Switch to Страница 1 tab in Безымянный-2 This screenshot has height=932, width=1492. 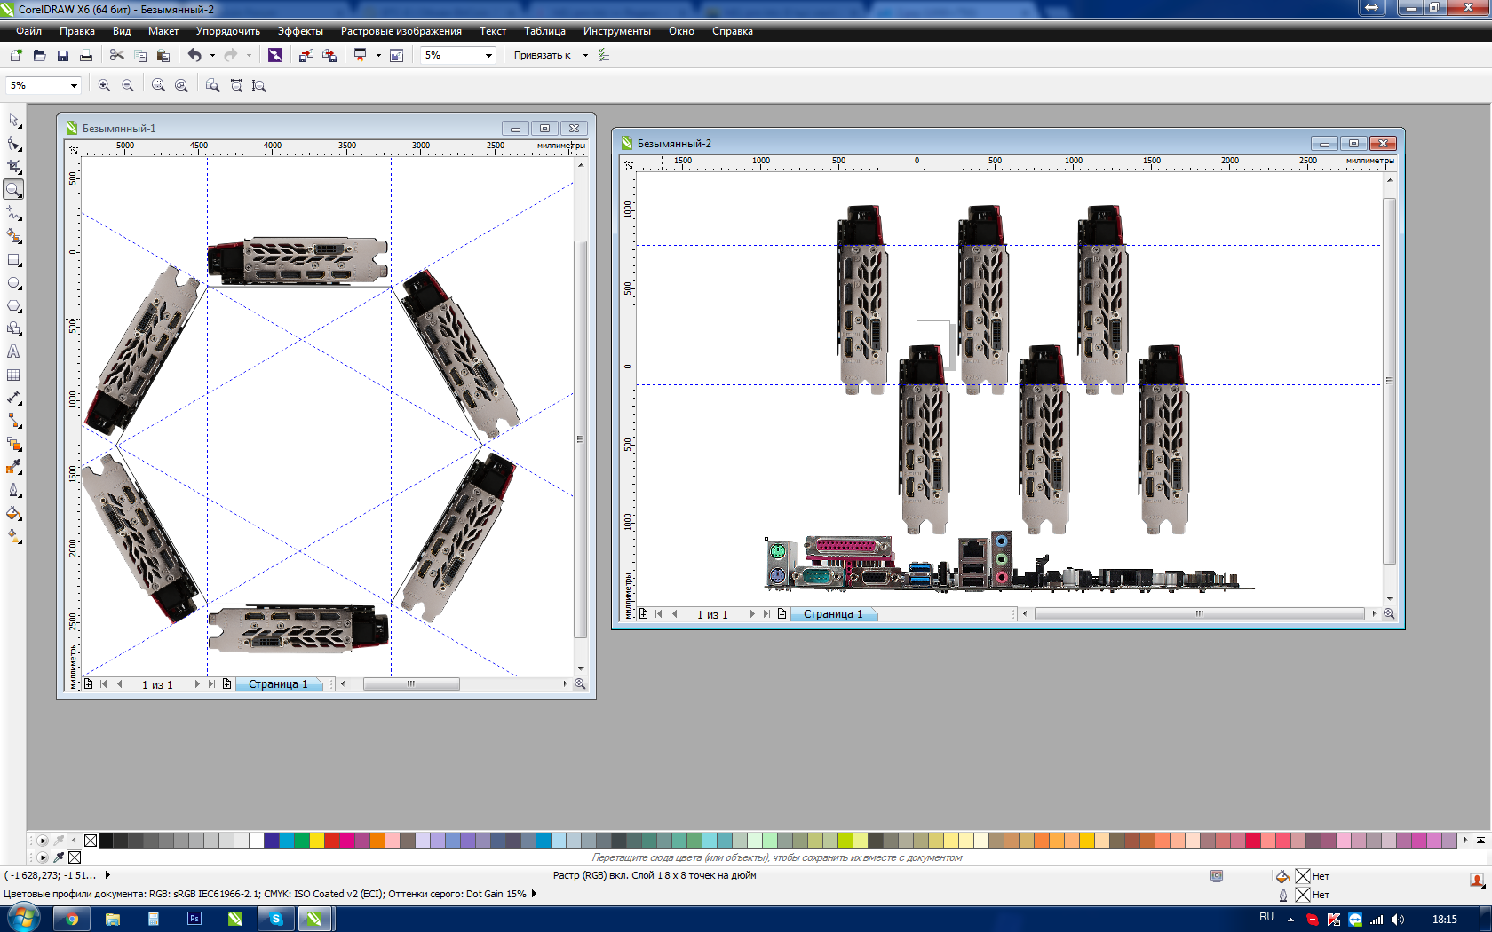(x=832, y=614)
